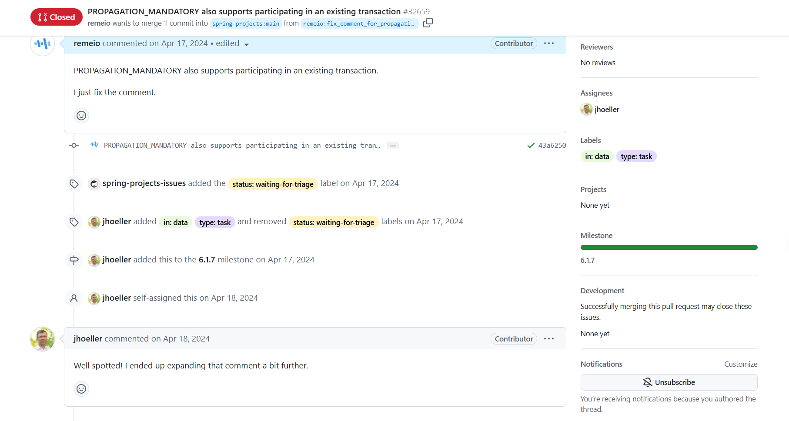
Task: Open options menu on remeio's comment
Action: point(549,43)
